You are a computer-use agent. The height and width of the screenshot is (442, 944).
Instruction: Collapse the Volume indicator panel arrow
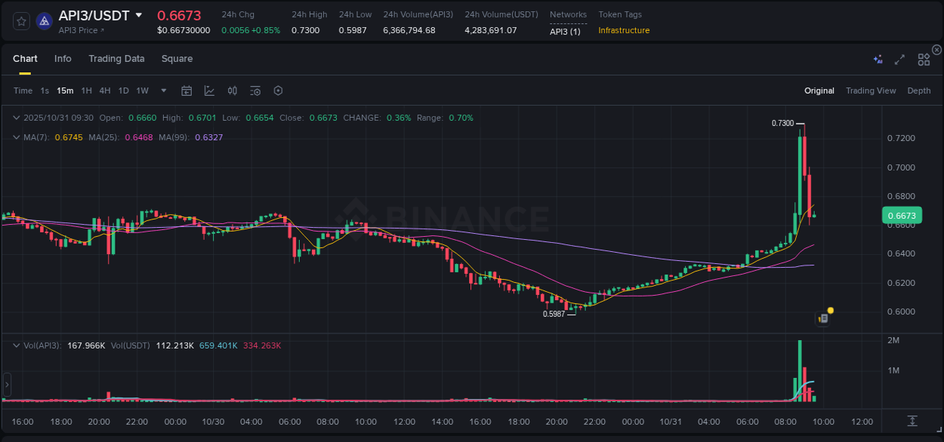17,345
